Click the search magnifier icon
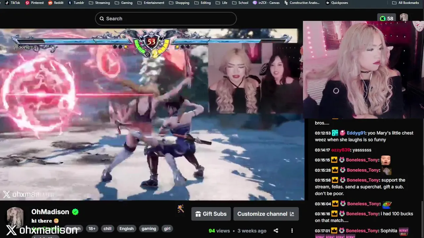The height and width of the screenshot is (238, 424). [102, 19]
